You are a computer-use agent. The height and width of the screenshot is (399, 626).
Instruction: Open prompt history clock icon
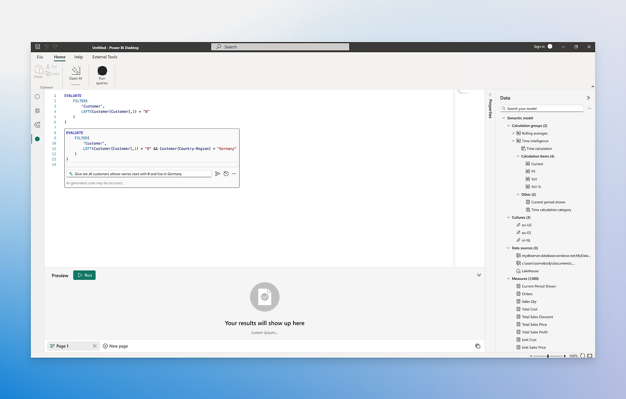[226, 174]
